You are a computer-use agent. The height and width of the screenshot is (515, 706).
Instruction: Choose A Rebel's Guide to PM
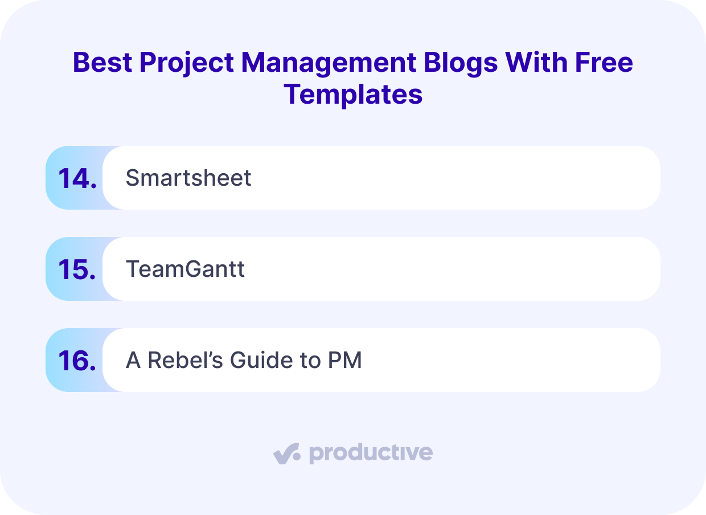coord(244,361)
